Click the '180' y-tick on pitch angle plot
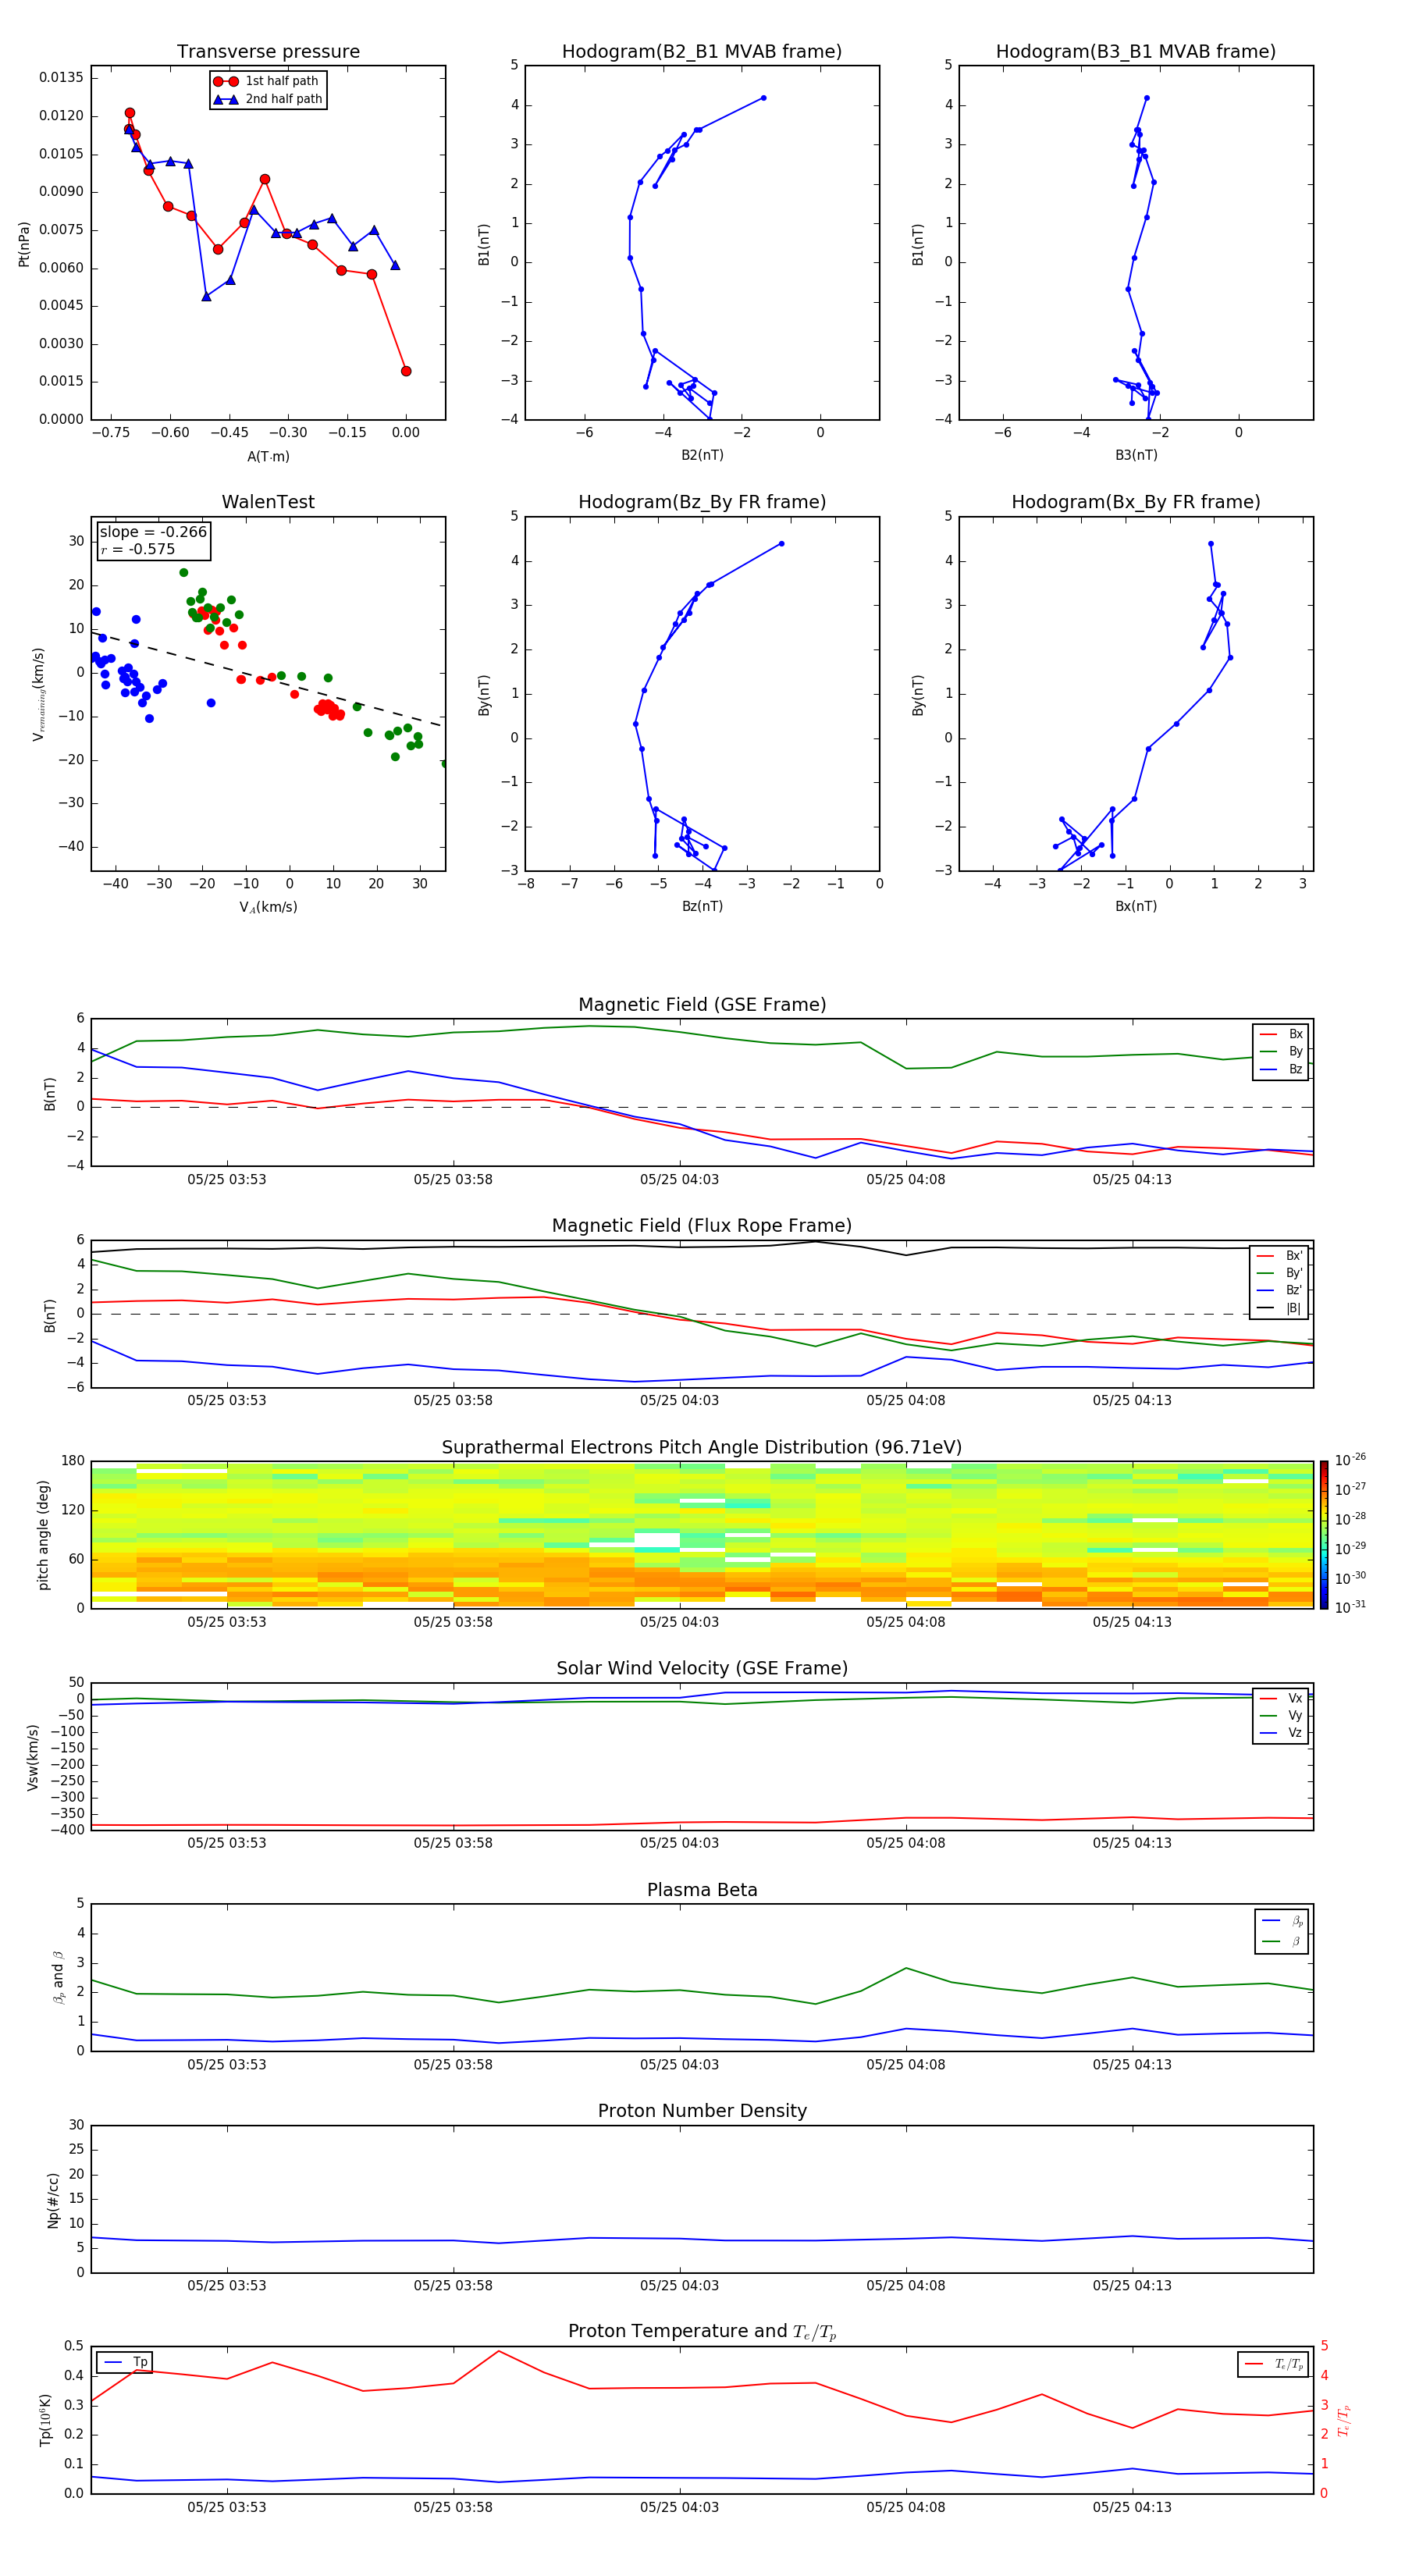Viewport: 1405px width, 2576px height. point(73,1461)
